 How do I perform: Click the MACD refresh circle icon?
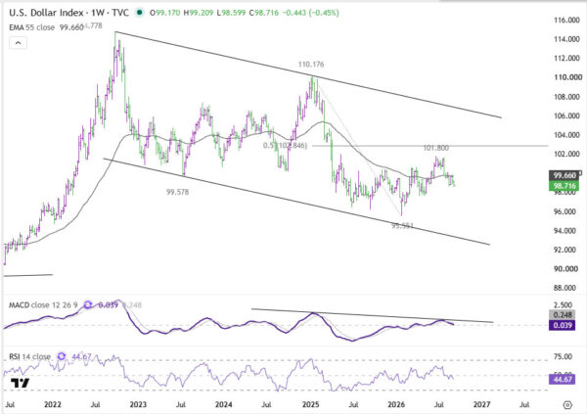point(88,305)
